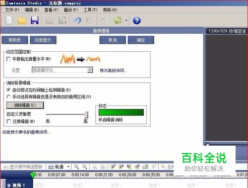Click the 取消 cancel button
This screenshot has height=188, width=248.
click(113, 40)
